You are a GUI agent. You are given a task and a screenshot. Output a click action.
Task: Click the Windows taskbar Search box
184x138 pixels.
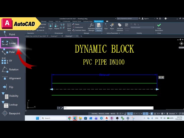[54, 118]
